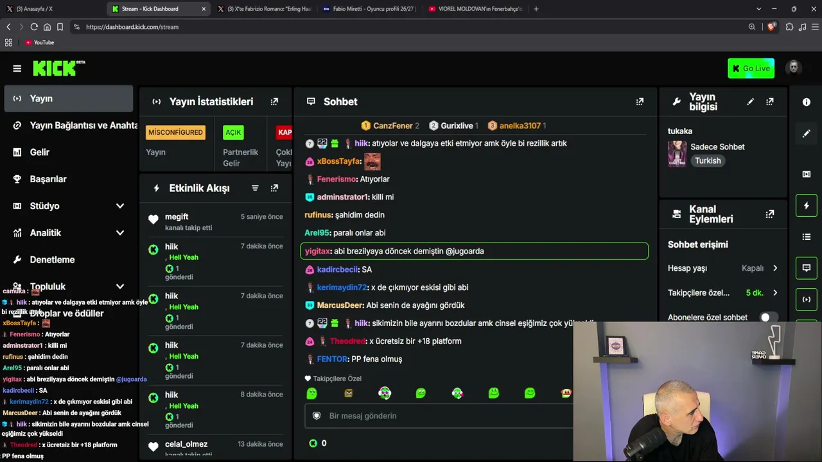Click the shield icon in the message box

point(316,416)
